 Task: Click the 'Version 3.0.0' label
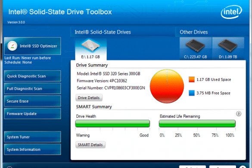[16, 22]
